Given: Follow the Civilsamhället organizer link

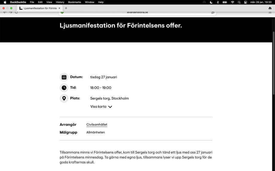Looking at the screenshot, I should click(97, 125).
